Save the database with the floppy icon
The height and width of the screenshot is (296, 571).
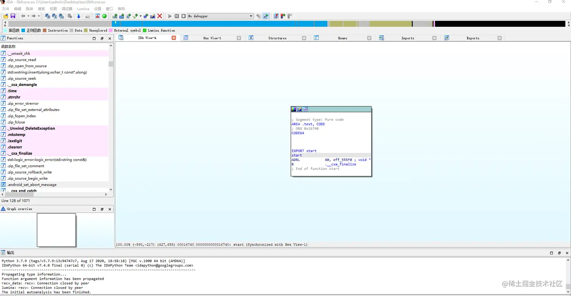[13, 16]
